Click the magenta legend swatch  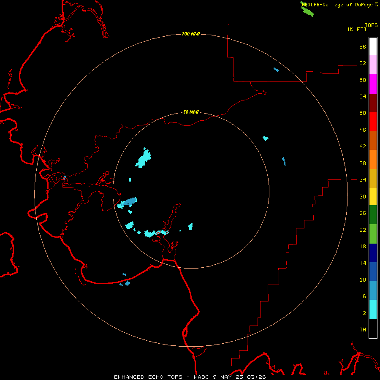[373, 84]
